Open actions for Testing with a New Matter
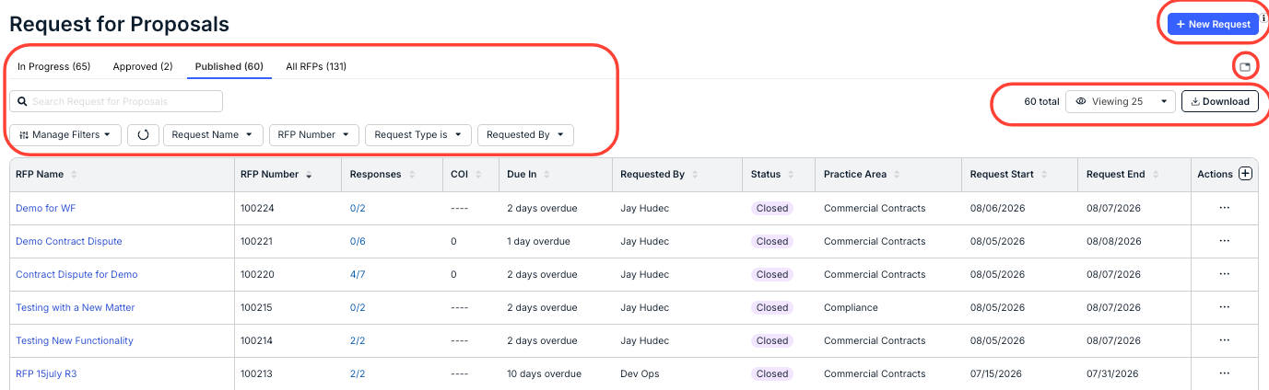The image size is (1269, 390). pyautogui.click(x=1225, y=307)
